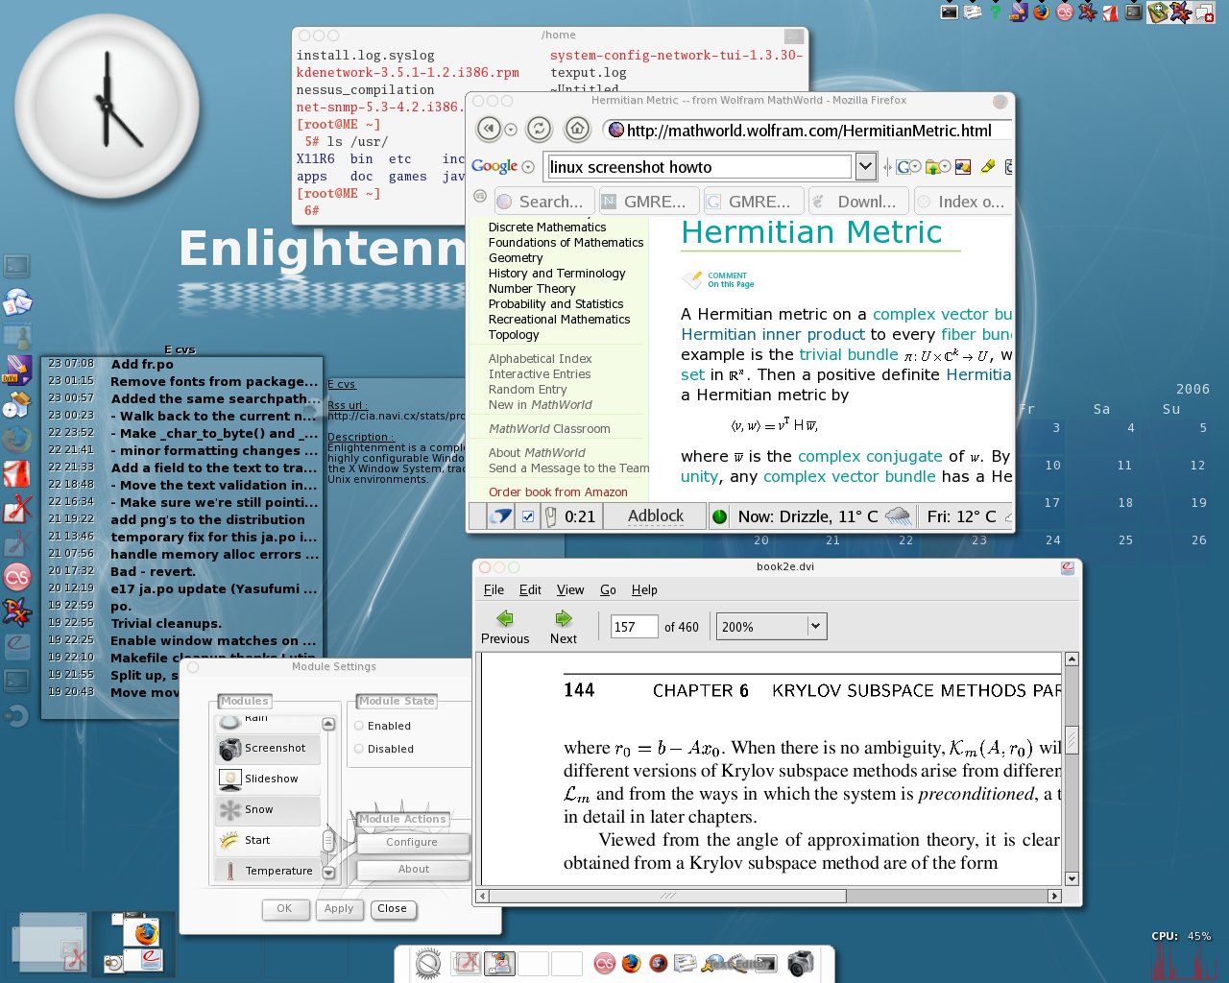Viewport: 1229px width, 983px height.
Task: Select the Snow module in the list
Action: pyautogui.click(x=268, y=810)
